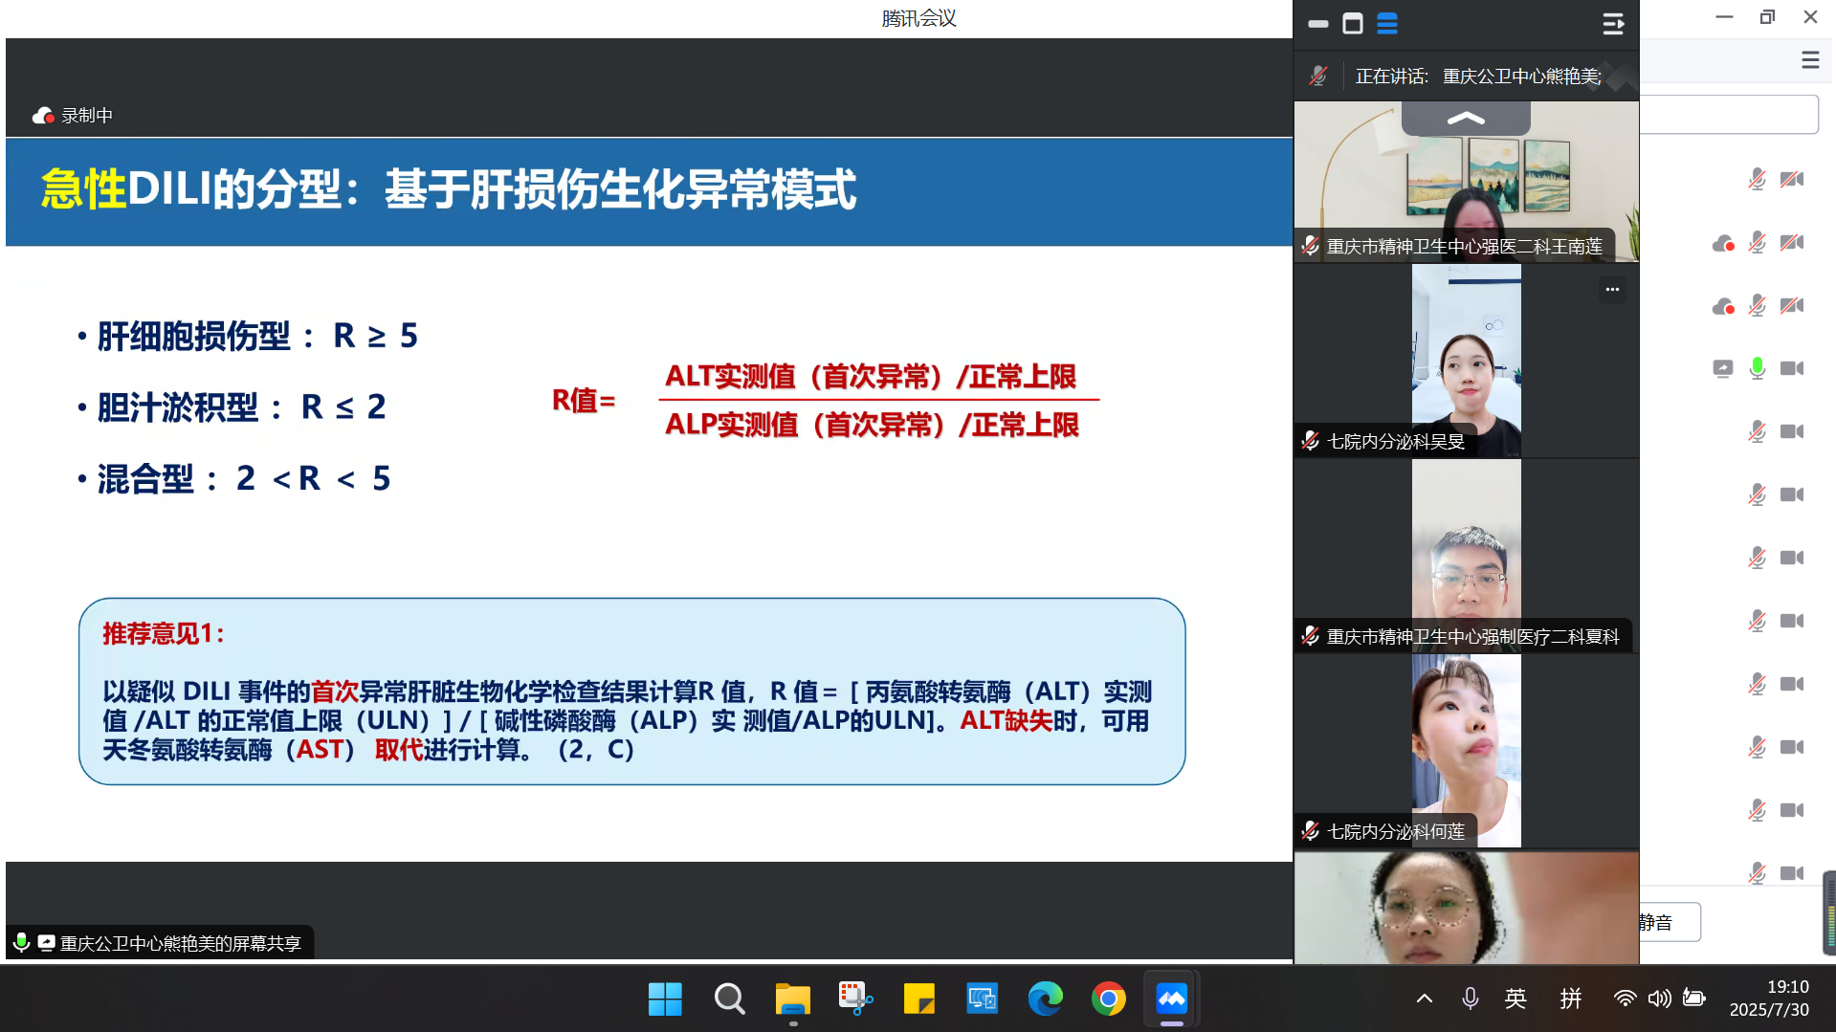1836x1032 pixels.
Task: Click the red recording cloud icon beside 录制中
Action: (42, 115)
